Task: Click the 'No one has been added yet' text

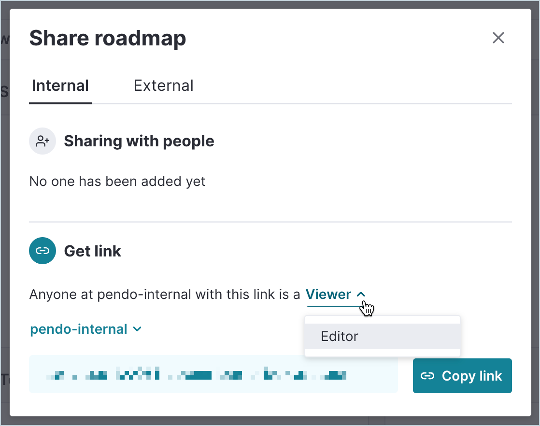Action: click(117, 182)
